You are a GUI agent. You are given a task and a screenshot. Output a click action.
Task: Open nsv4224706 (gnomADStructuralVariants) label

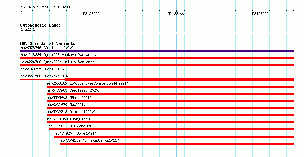click(58, 62)
